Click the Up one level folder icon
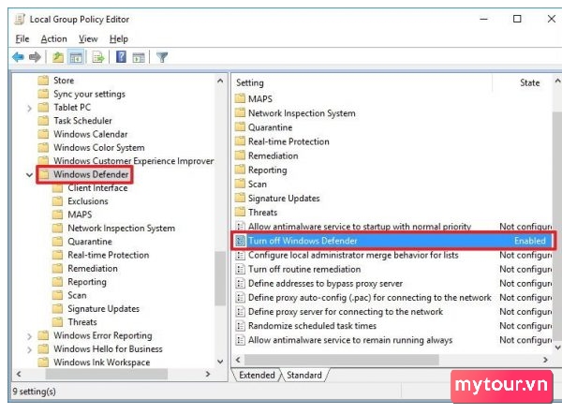Viewport: 562px width, 414px height. click(x=58, y=57)
